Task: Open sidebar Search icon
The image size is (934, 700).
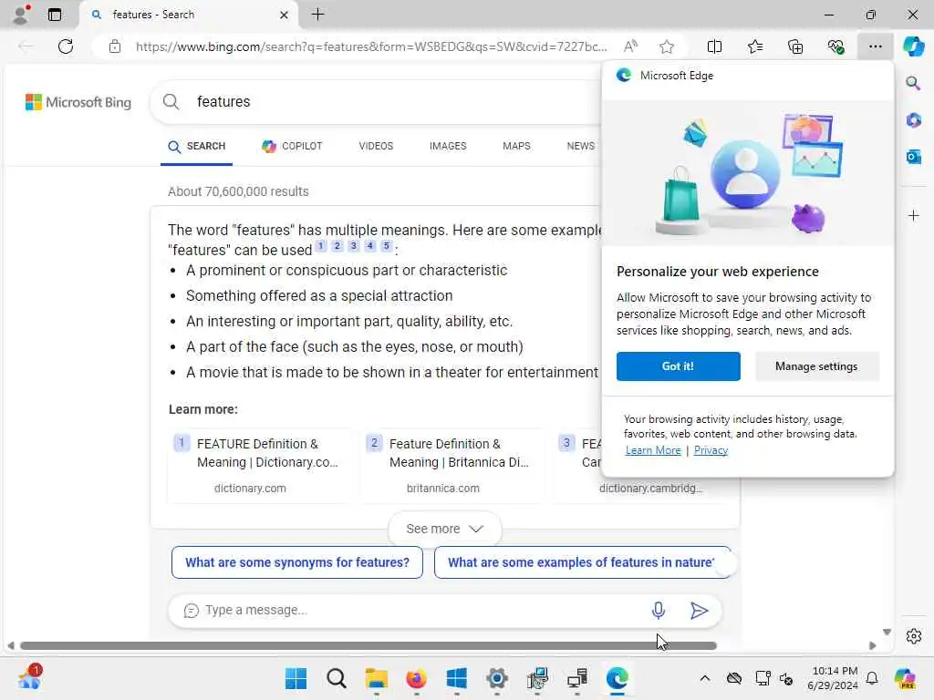Action: (913, 83)
